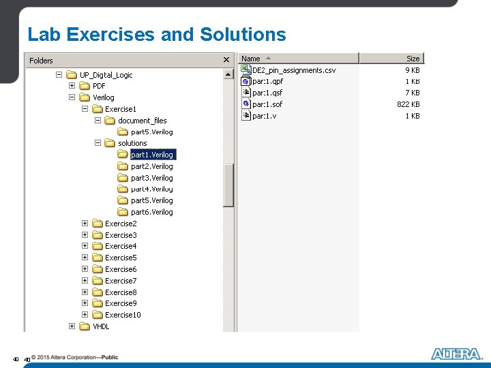The image size is (491, 368).
Task: Collapse the solutions folder node
Action: (98, 142)
